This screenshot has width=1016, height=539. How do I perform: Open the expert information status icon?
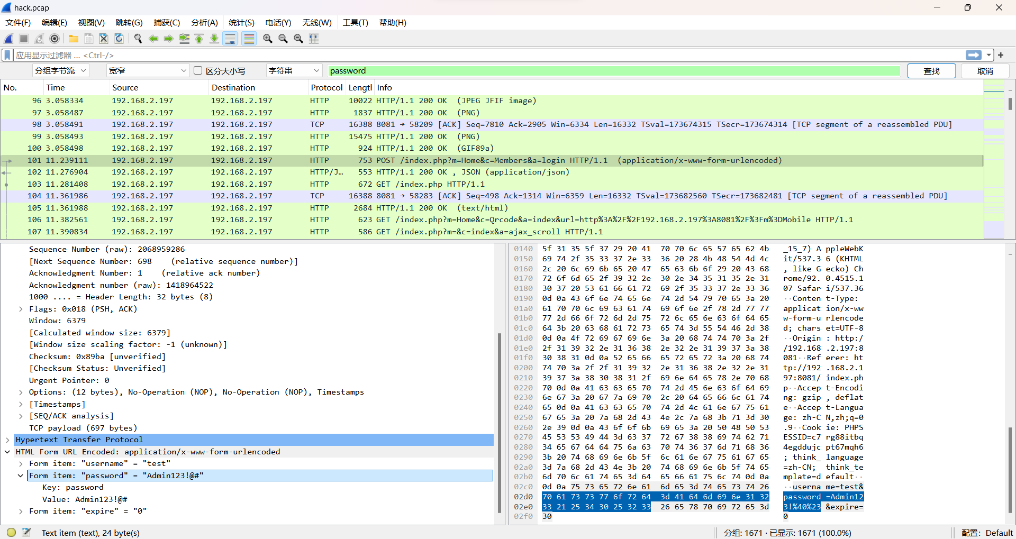coord(11,532)
